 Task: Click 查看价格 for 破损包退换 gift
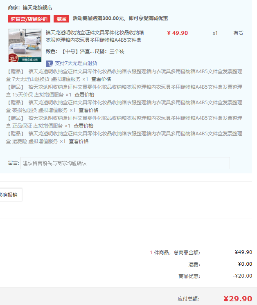coord(88,110)
